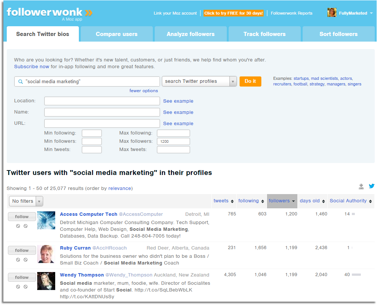Click See example next to Location

178,101
